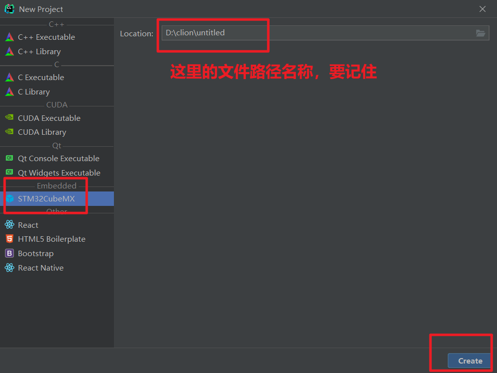Select the Qt Console Executable icon
The width and height of the screenshot is (497, 373).
10,158
